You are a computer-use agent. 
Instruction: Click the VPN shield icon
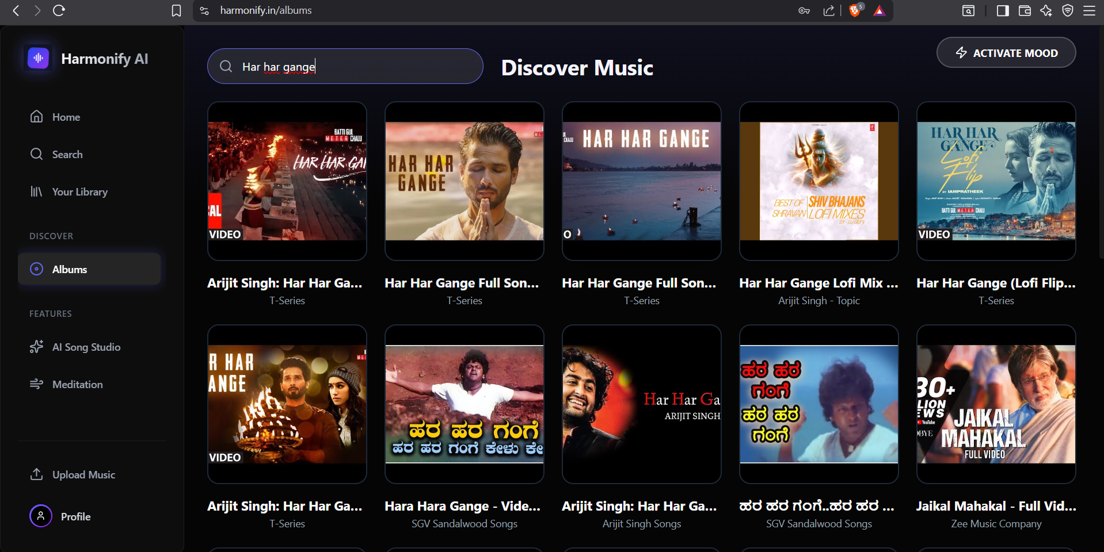[x=1068, y=10]
